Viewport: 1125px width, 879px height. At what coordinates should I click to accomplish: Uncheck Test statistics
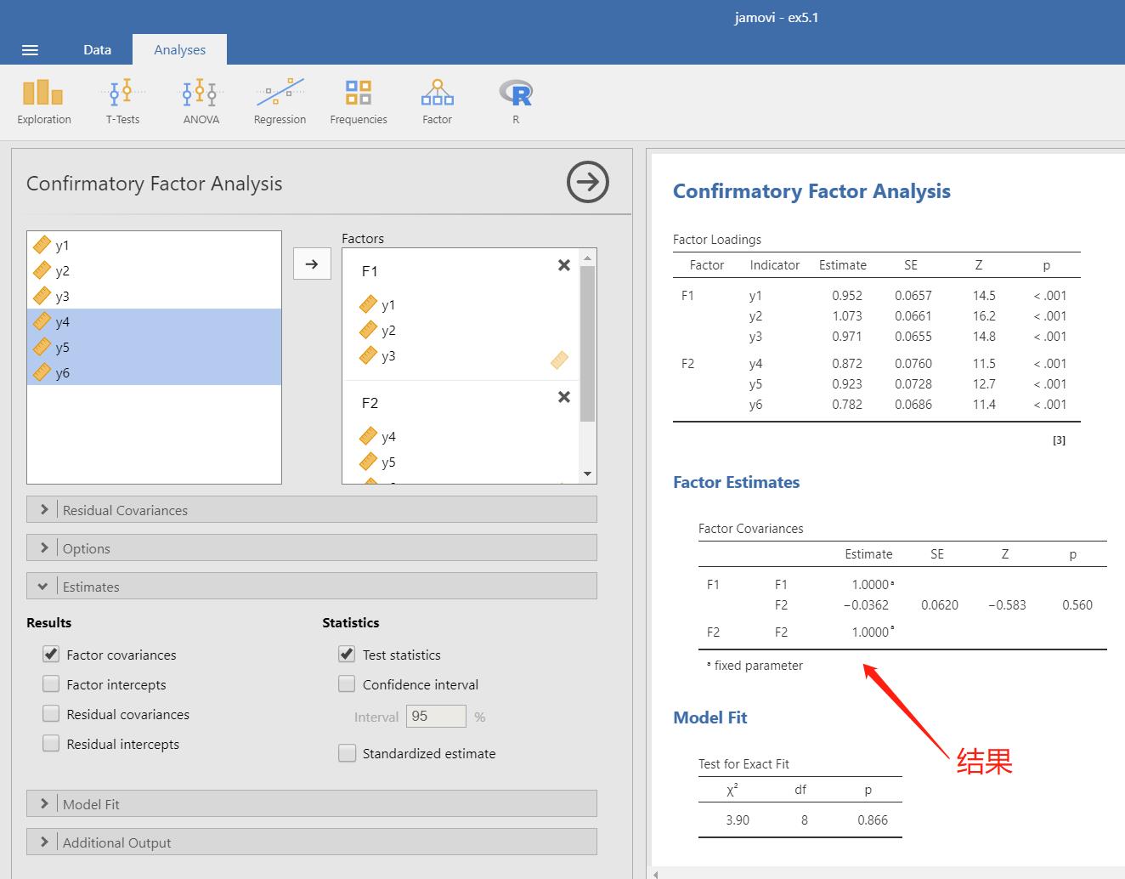[x=347, y=655]
